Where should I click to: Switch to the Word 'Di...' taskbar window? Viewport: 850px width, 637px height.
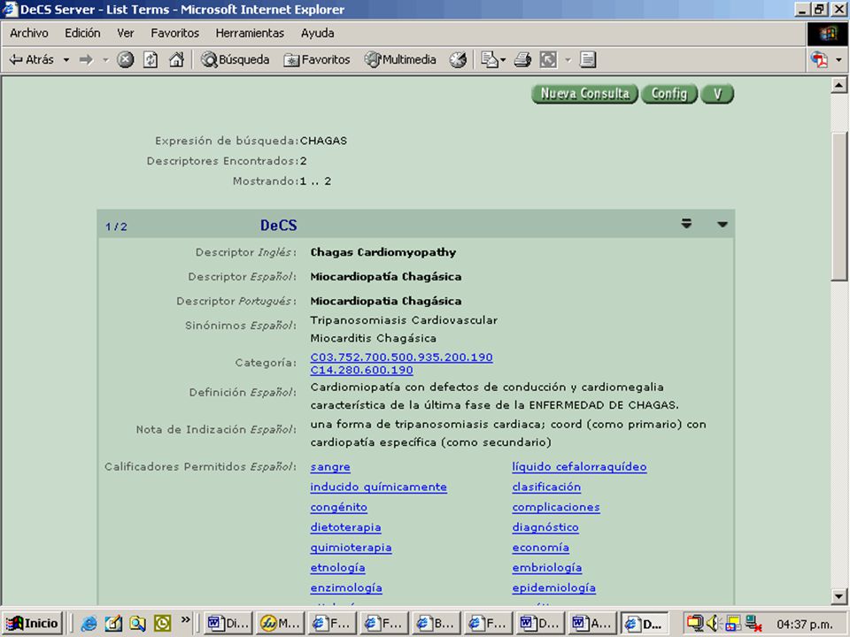pyautogui.click(x=228, y=624)
